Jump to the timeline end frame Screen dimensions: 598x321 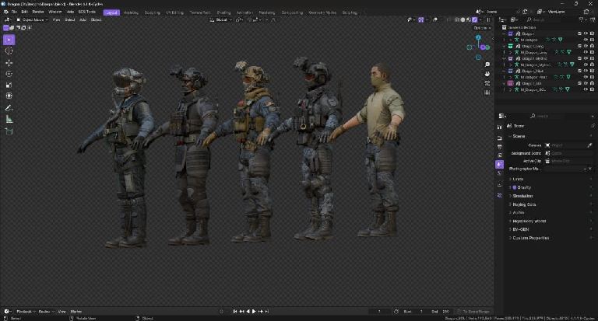(x=267, y=312)
